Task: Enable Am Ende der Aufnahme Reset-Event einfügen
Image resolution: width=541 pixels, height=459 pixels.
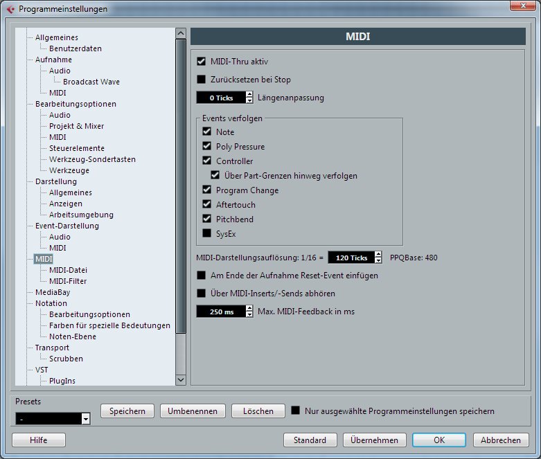Action: [201, 276]
